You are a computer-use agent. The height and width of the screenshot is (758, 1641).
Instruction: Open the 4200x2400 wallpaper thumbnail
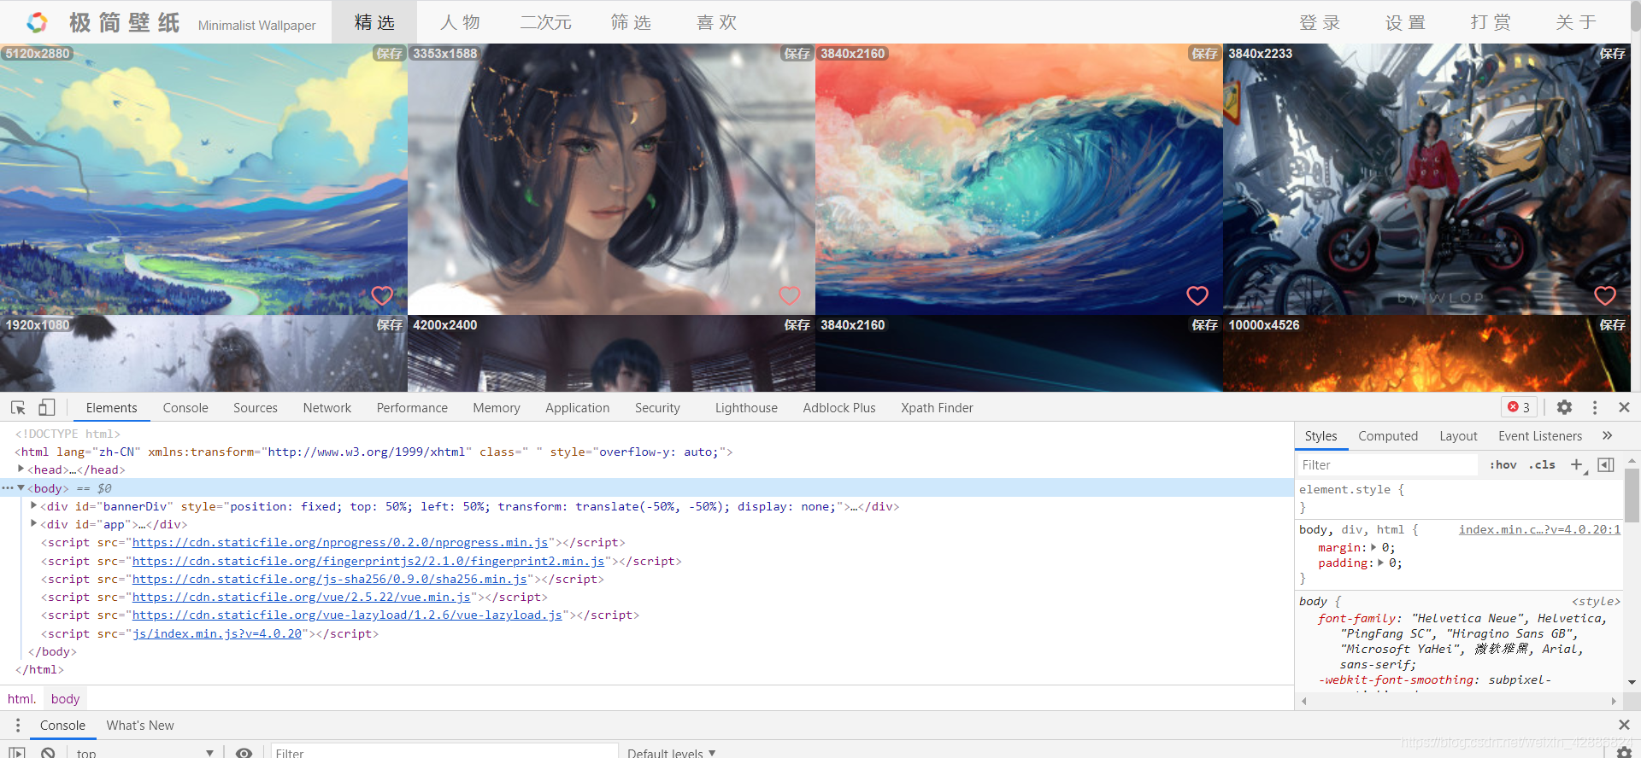[611, 353]
